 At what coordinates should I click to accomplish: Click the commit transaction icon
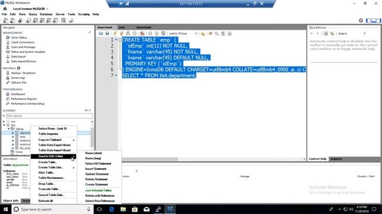(150, 33)
